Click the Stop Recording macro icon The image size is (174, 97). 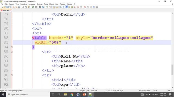(x=88, y=7)
